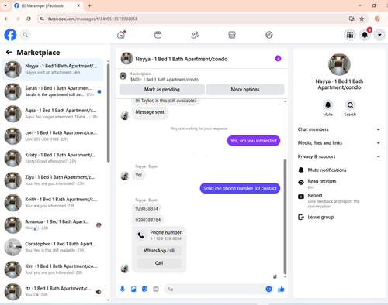Open the Sarah conversation
388x305 pixels.
tap(53, 91)
